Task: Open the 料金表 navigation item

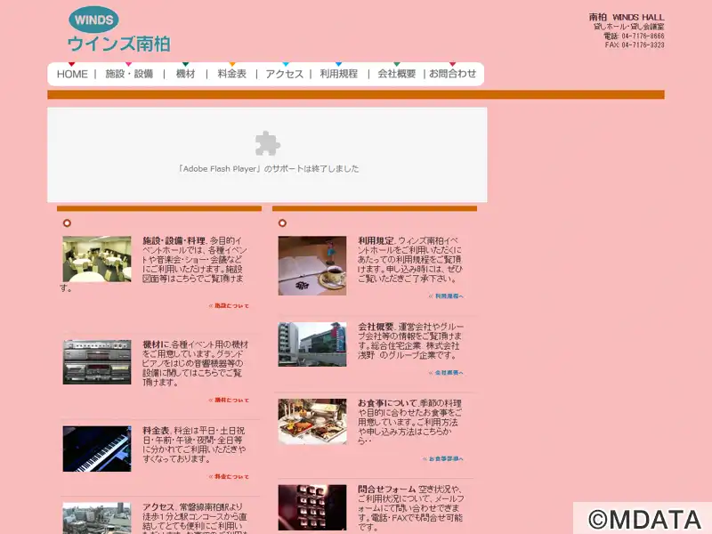Action: [x=231, y=74]
